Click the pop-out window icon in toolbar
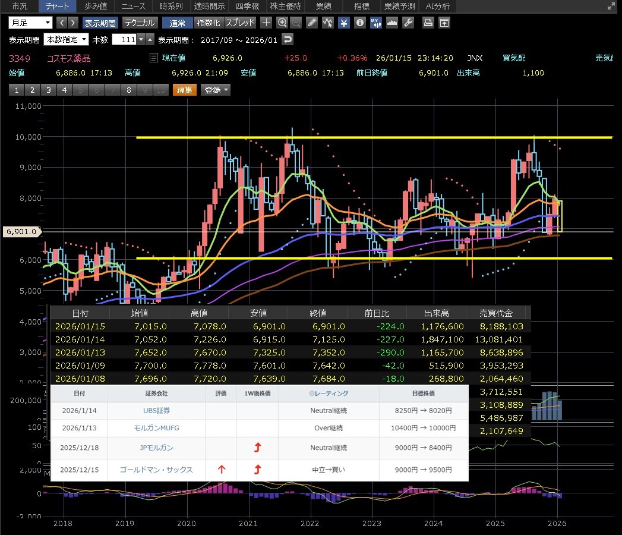622x535 pixels. [x=444, y=23]
